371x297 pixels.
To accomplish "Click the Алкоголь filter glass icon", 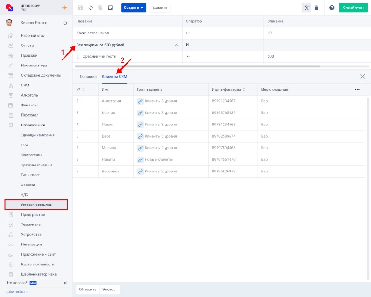I will 11,95.
